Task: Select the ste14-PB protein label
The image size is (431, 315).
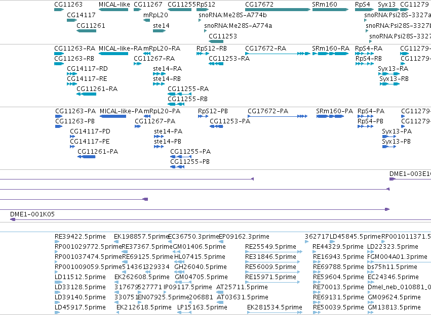Action: pos(168,142)
